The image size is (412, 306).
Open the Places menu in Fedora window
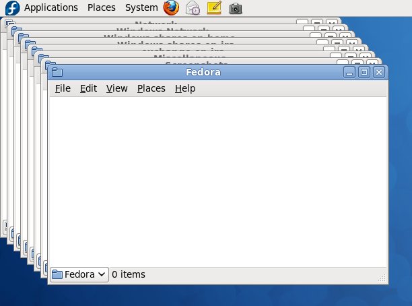point(151,88)
